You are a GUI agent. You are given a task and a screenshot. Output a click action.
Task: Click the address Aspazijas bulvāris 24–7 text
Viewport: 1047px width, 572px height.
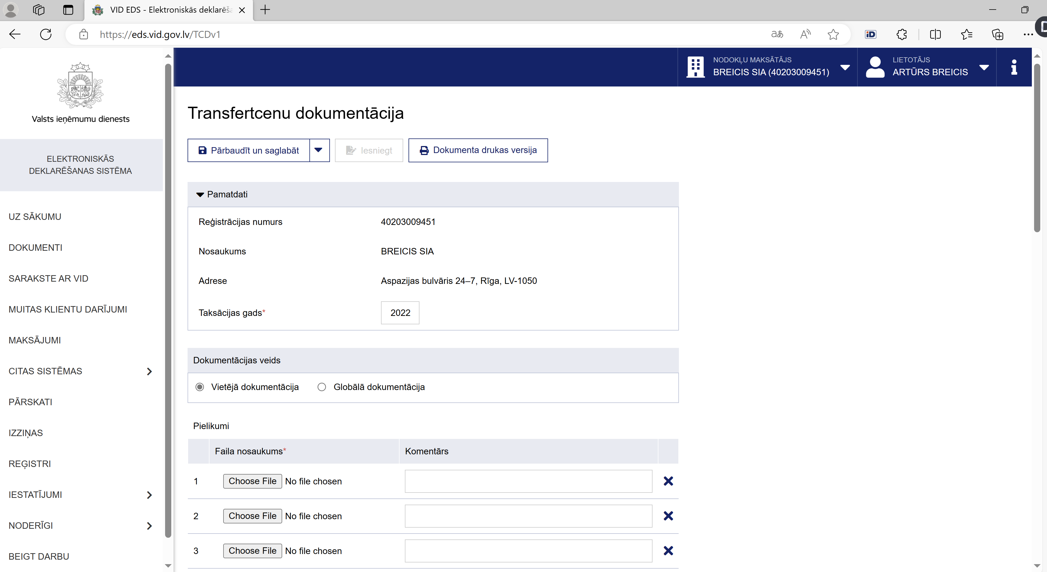pos(459,281)
